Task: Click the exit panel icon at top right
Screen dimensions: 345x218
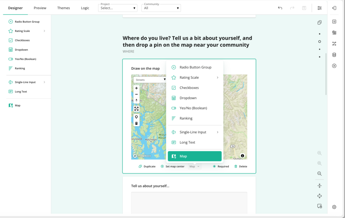Action: click(x=334, y=8)
